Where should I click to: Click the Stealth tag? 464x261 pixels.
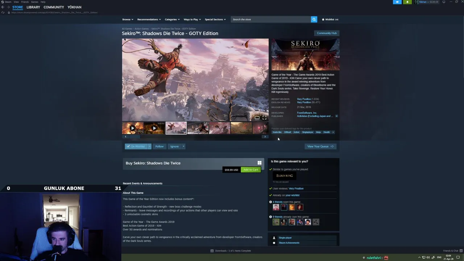click(x=327, y=132)
